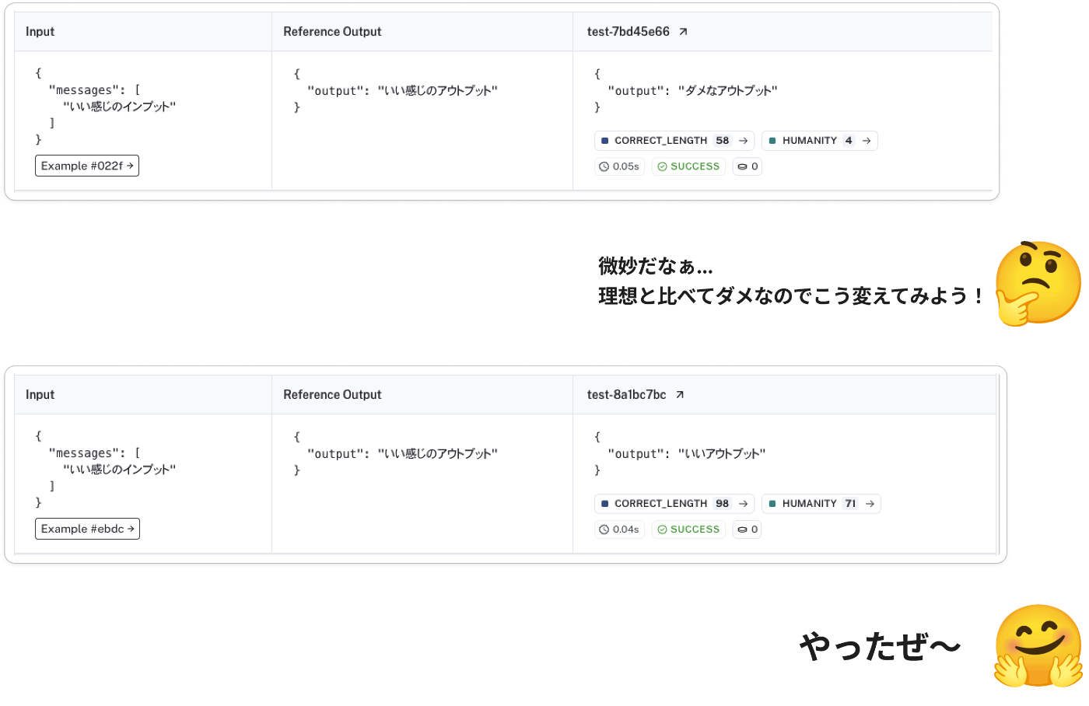Click reference output text in first table
This screenshot has height=706, width=1089.
coord(437,91)
